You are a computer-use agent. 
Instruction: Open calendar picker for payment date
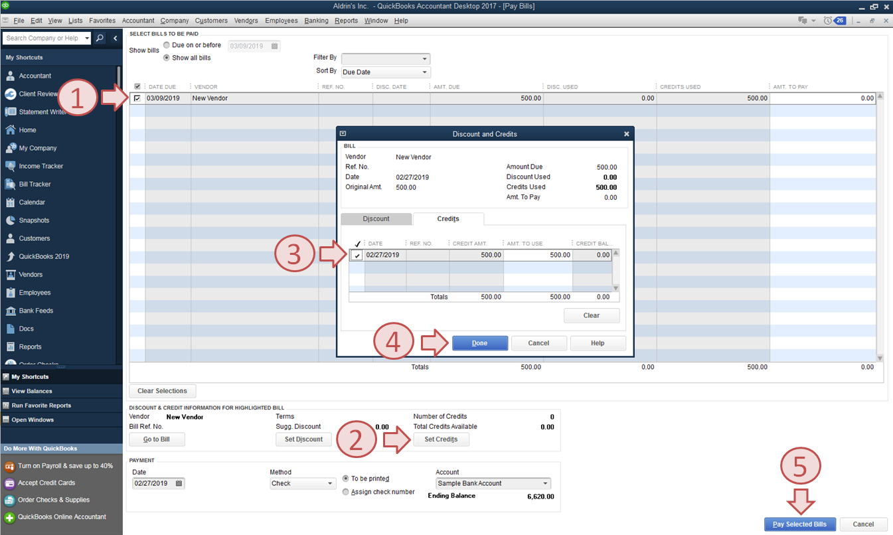[x=179, y=483]
